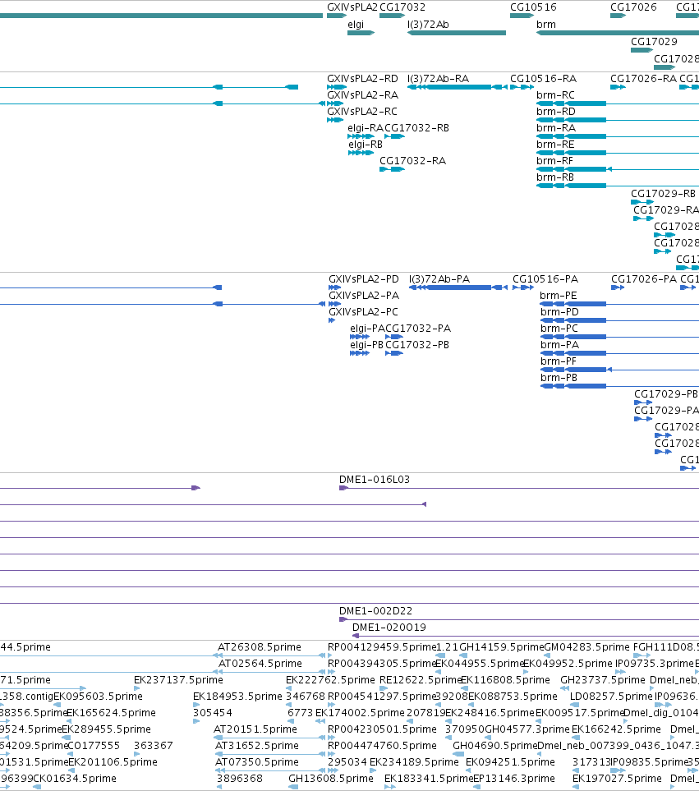Open the brm-RE transcript
Image resolution: width=699 pixels, height=791 pixels.
pos(555,145)
